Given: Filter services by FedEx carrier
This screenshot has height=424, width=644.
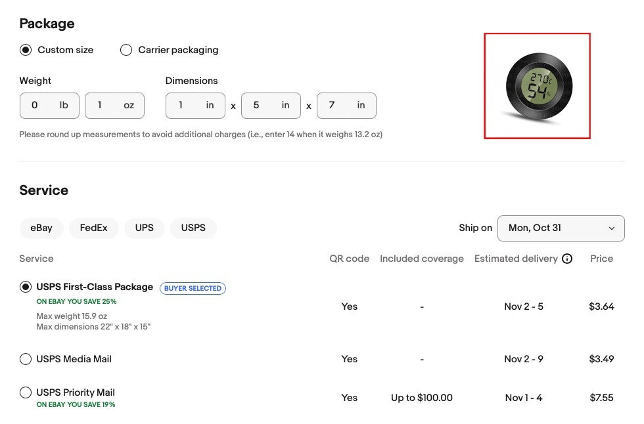Looking at the screenshot, I should (x=93, y=228).
